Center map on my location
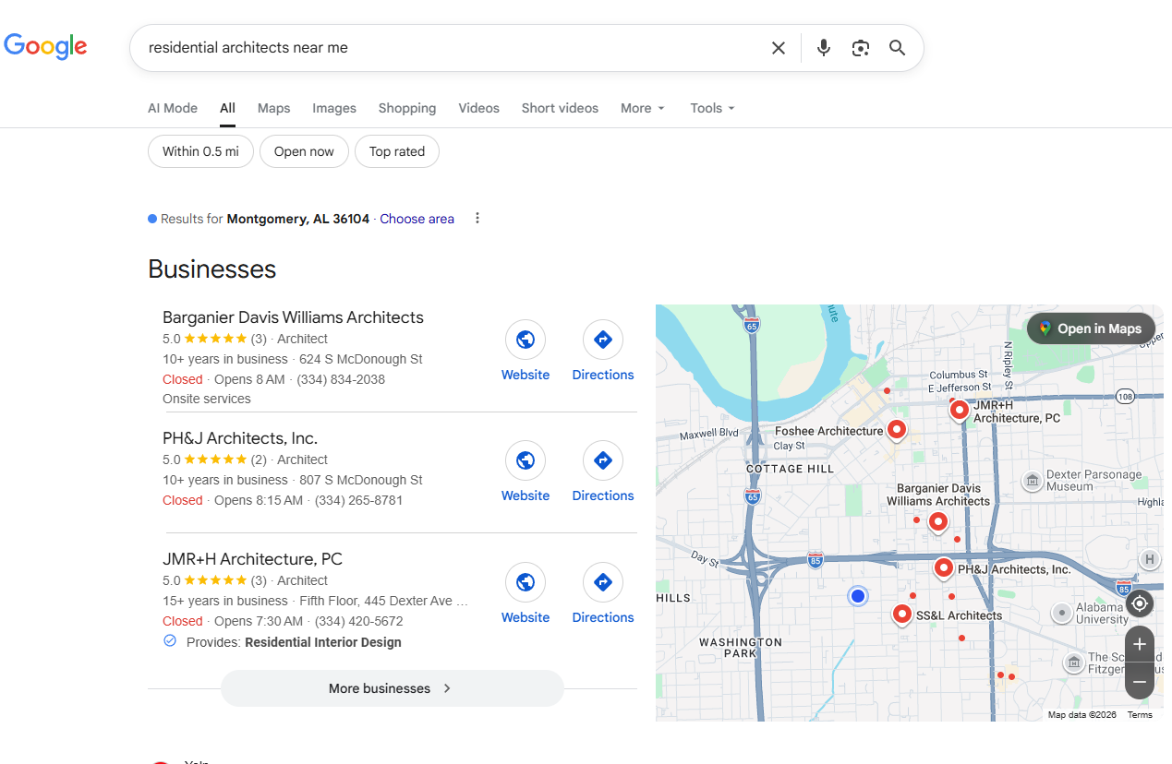Viewport: 1172px width, 764px height. 1140,603
